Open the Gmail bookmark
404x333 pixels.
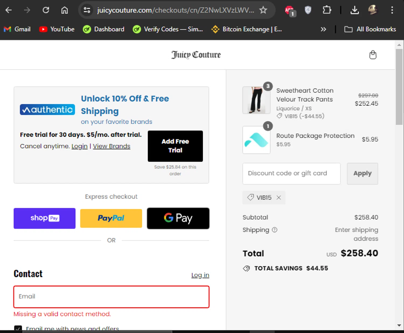tap(17, 29)
